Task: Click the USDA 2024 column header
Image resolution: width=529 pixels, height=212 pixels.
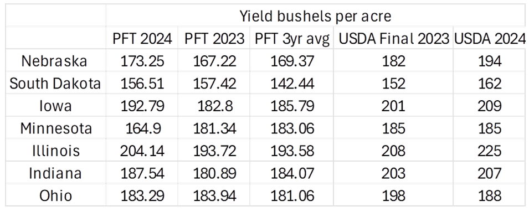Action: 490,39
